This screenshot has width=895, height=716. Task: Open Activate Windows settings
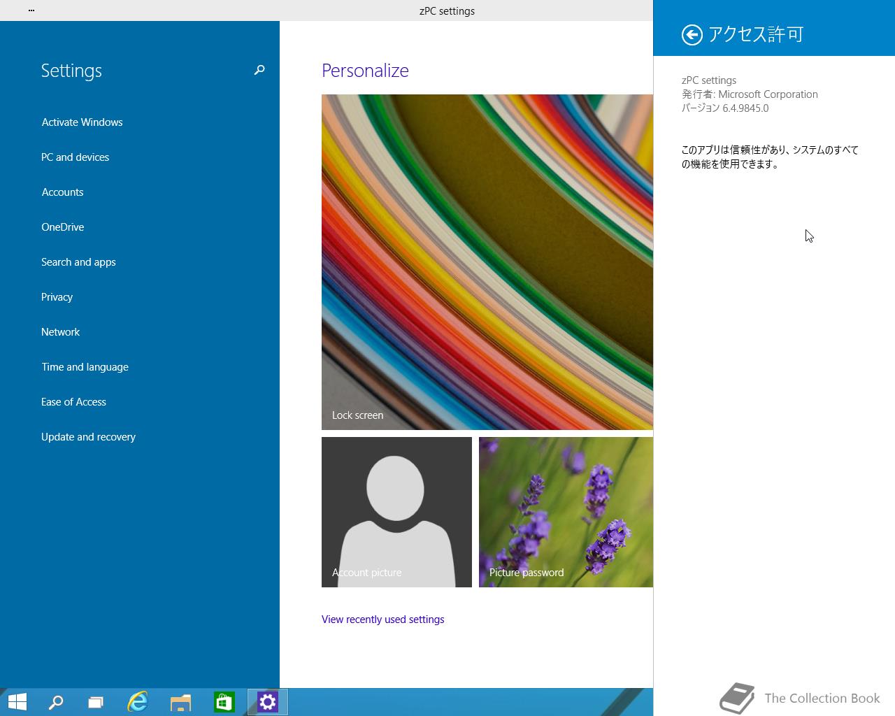[x=82, y=122]
